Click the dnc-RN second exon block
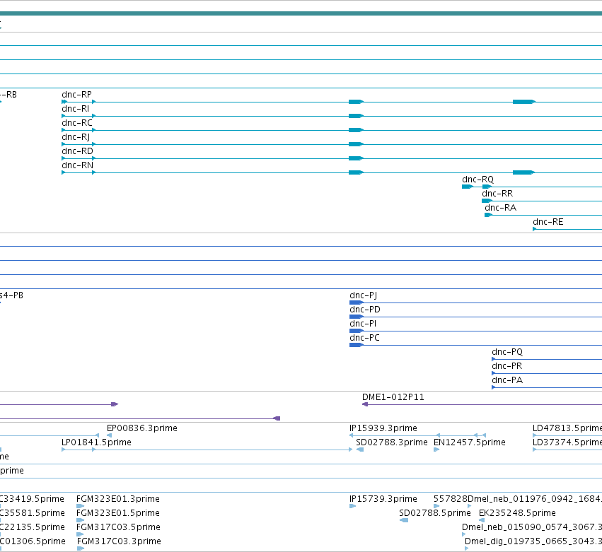 tap(523, 172)
